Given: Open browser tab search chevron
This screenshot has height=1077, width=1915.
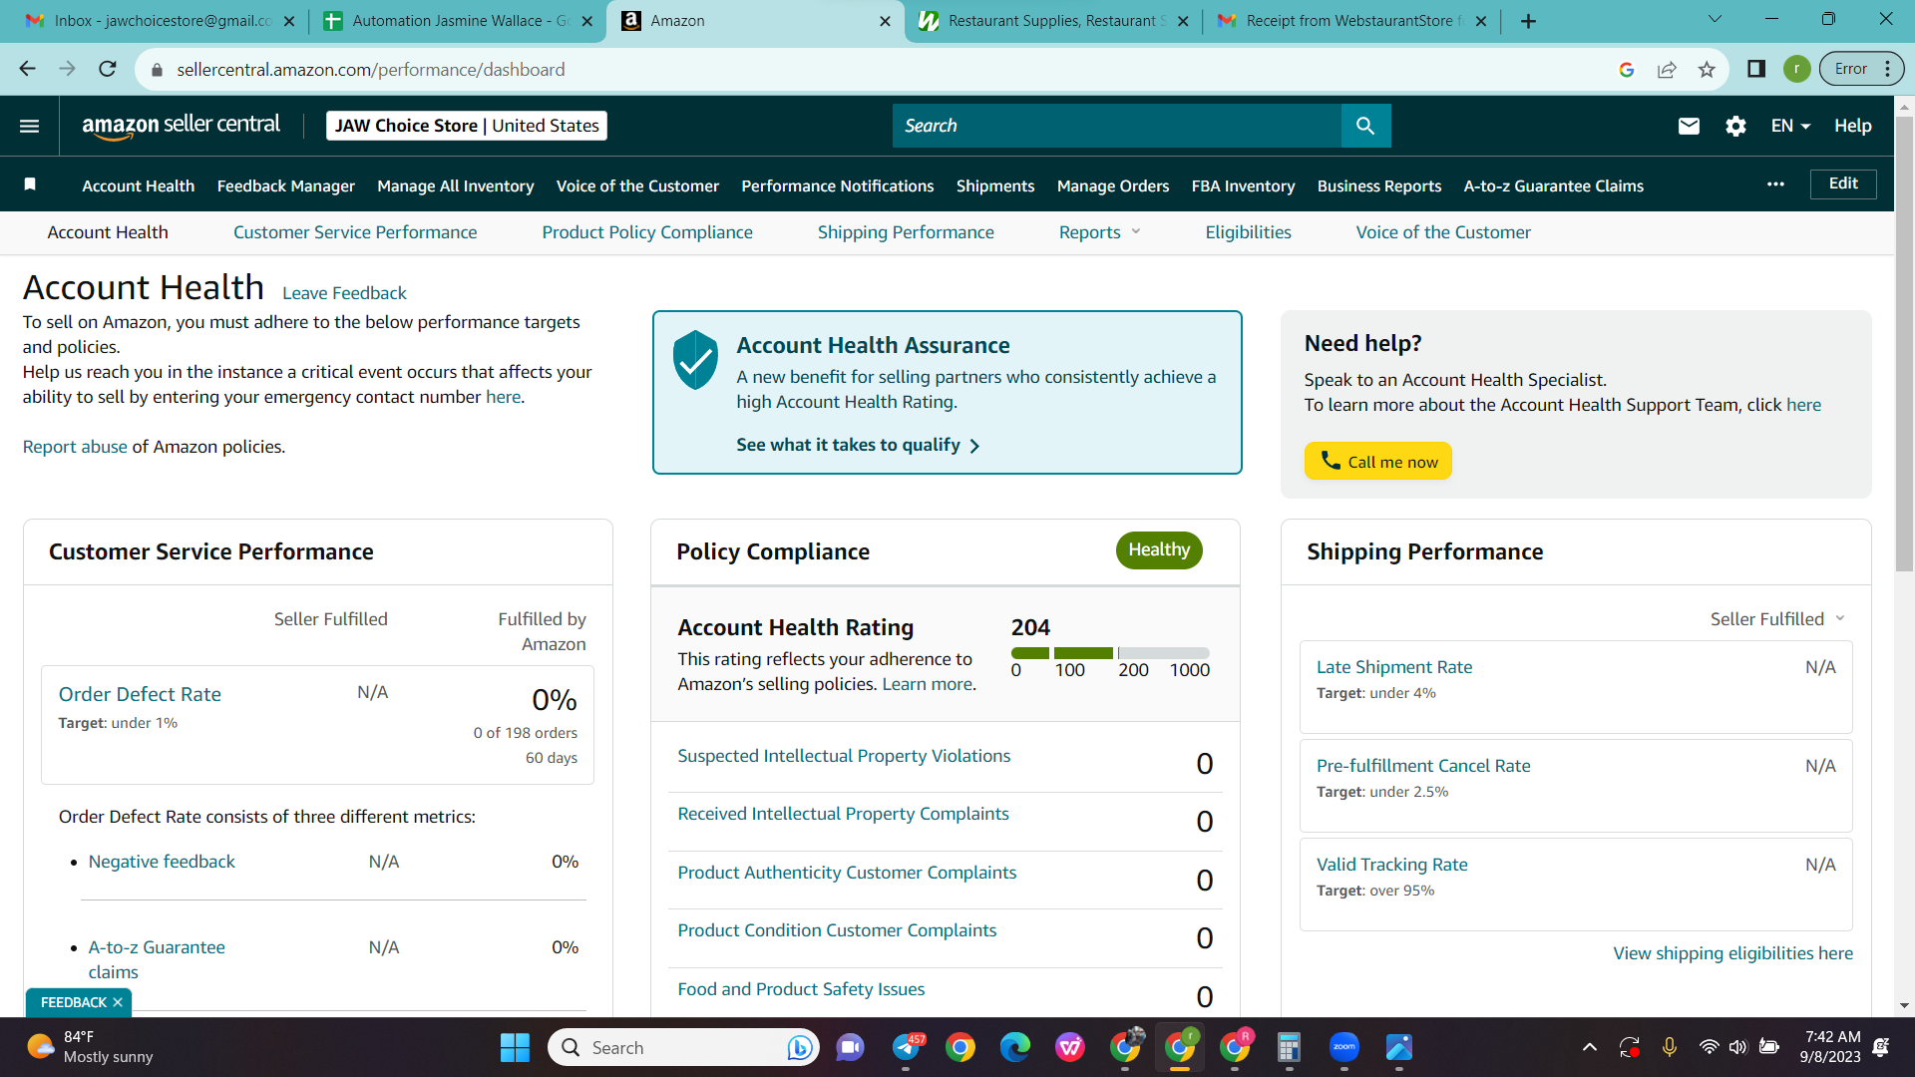Looking at the screenshot, I should click(x=1715, y=19).
